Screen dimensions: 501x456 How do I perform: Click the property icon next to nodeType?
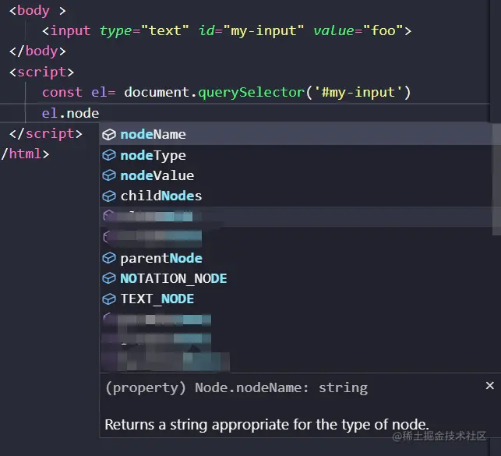(x=109, y=155)
